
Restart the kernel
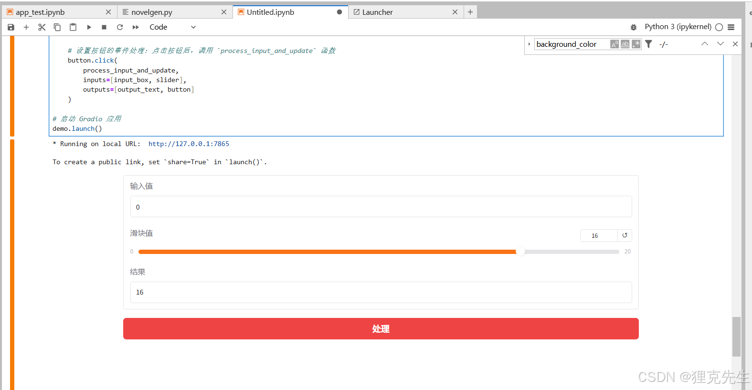pos(120,27)
